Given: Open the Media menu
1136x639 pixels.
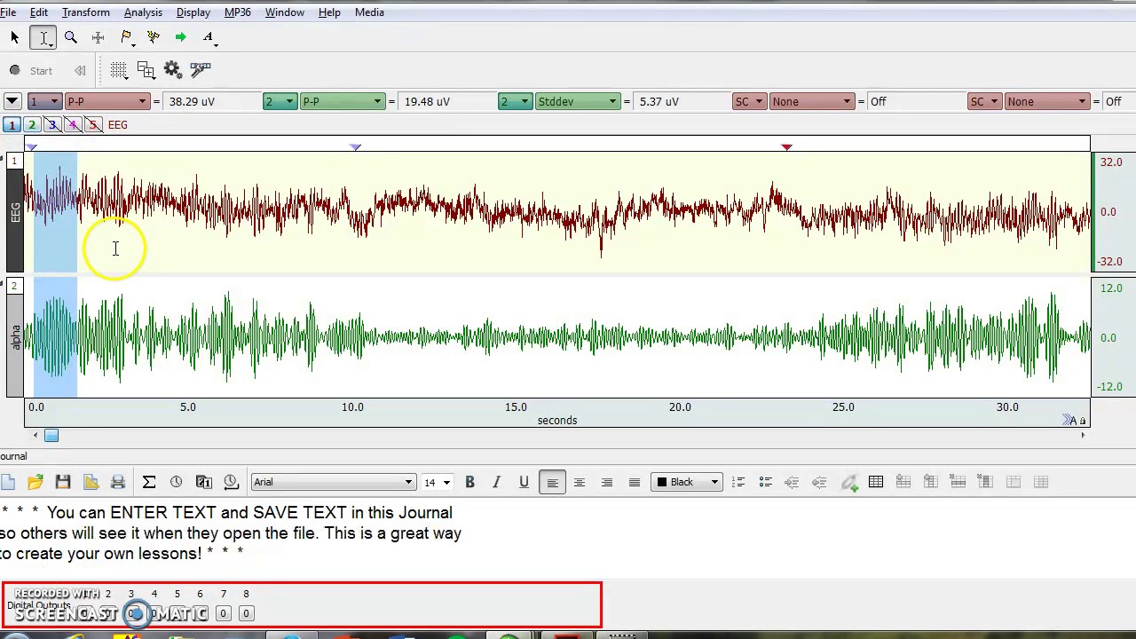Looking at the screenshot, I should 369,12.
